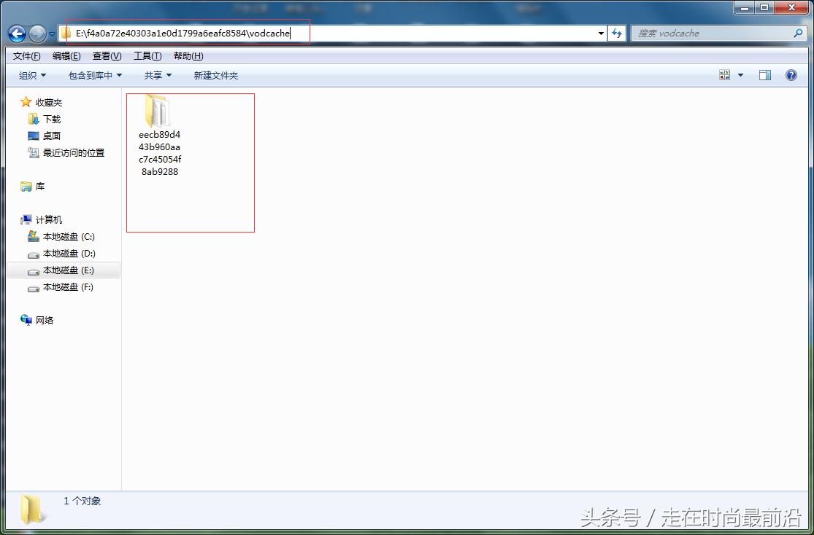Open the recent pages history dropdown arrow
814x535 pixels.
(x=53, y=35)
